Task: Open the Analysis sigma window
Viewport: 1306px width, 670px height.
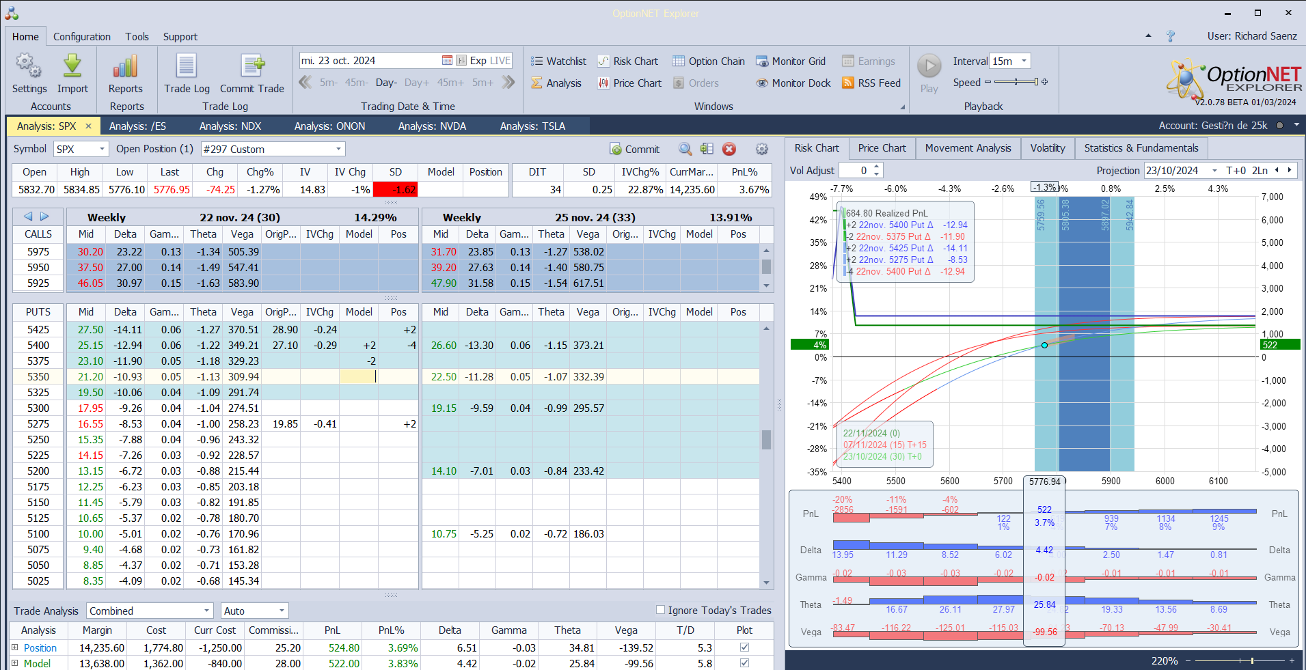Action: coord(556,83)
